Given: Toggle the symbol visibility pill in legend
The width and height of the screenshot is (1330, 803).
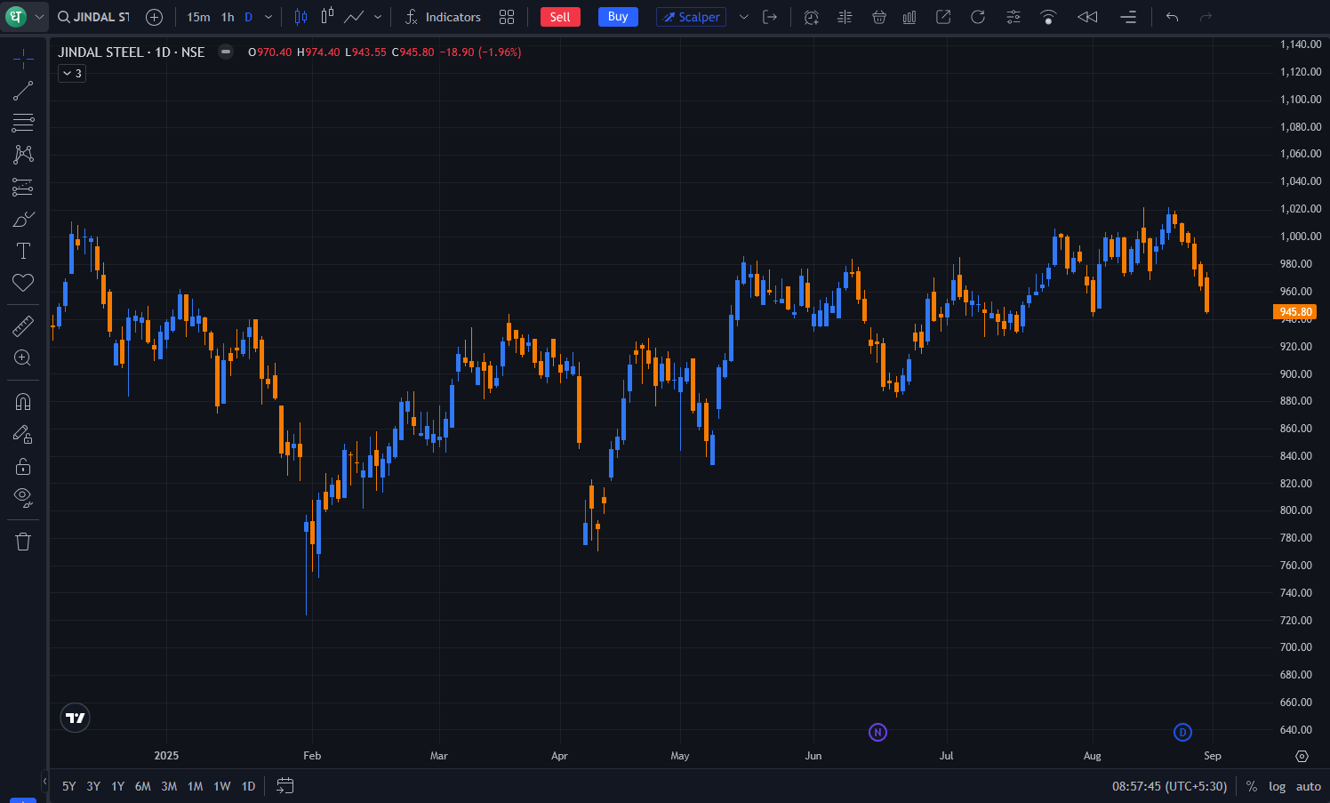Looking at the screenshot, I should (226, 52).
